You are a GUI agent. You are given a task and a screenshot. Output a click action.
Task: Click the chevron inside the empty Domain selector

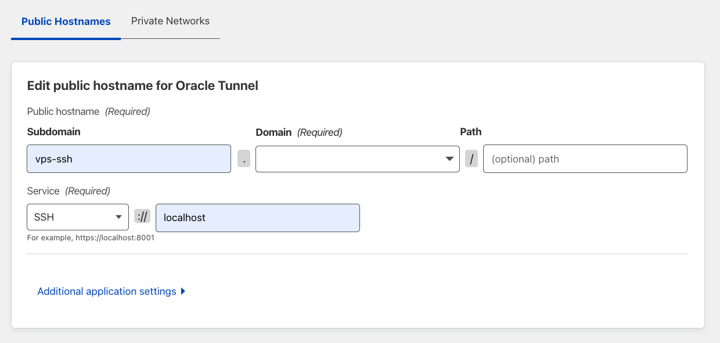tap(449, 158)
